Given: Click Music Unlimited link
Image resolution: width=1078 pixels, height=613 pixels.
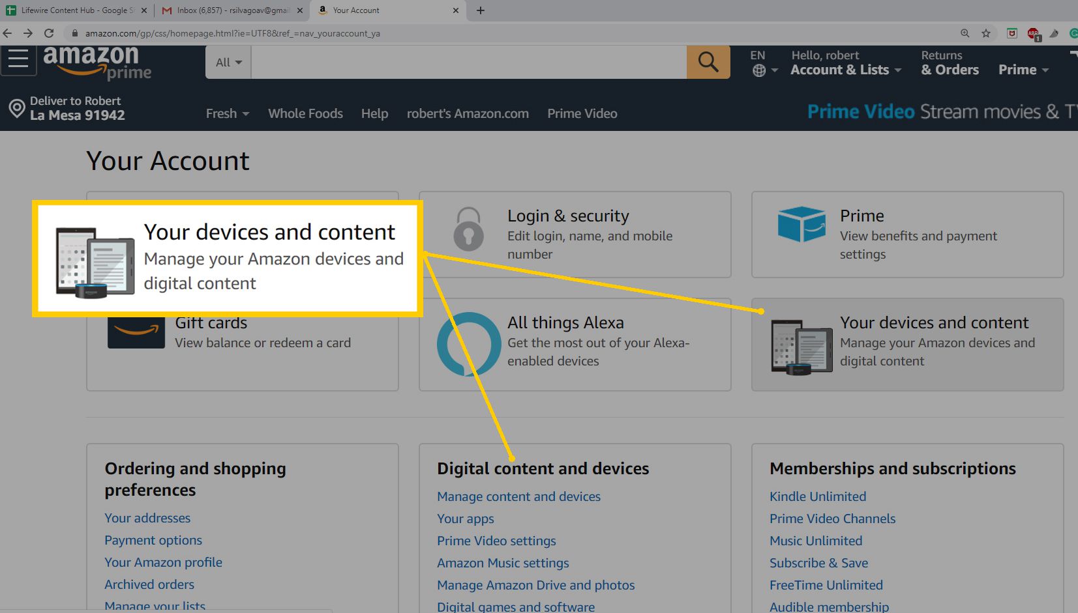Looking at the screenshot, I should 816,541.
